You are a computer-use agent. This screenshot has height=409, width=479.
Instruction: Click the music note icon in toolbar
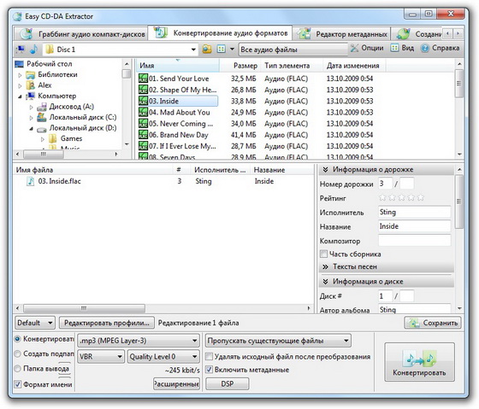(x=33, y=49)
